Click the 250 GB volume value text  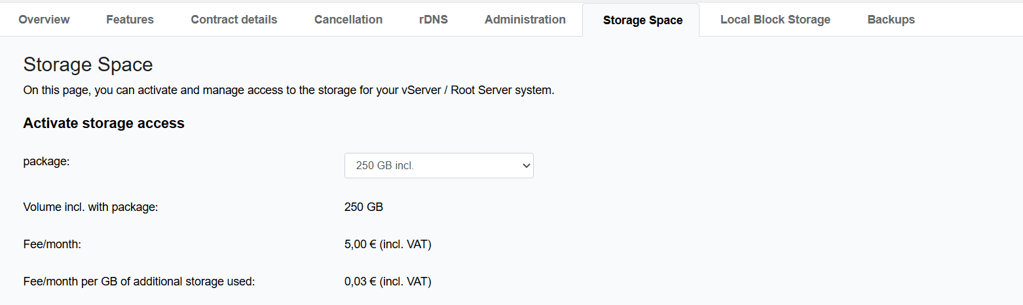coord(363,208)
